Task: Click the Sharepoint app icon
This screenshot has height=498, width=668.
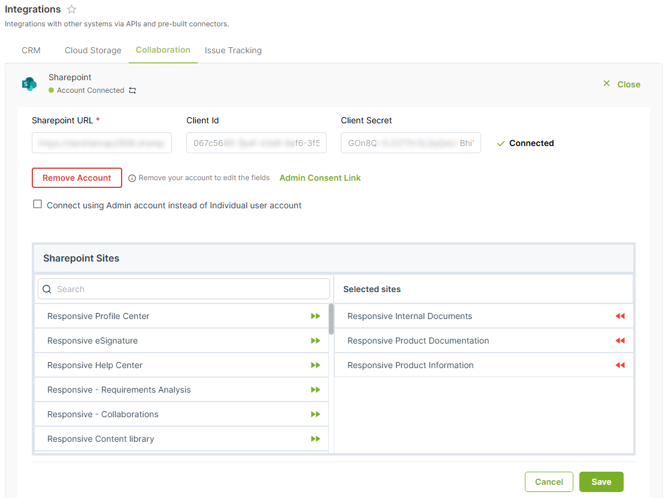Action: [x=29, y=84]
